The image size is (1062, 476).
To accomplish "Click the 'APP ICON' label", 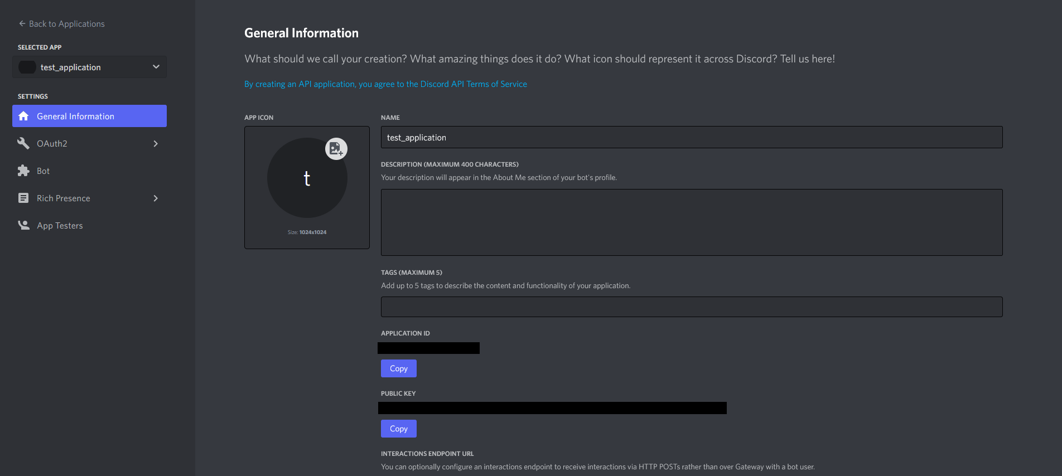I will 259,118.
